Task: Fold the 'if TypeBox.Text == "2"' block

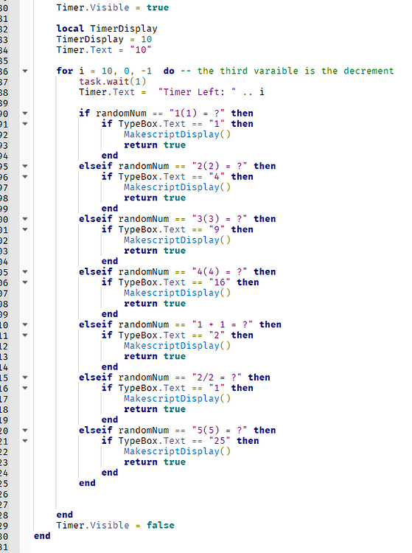Action: pos(25,335)
